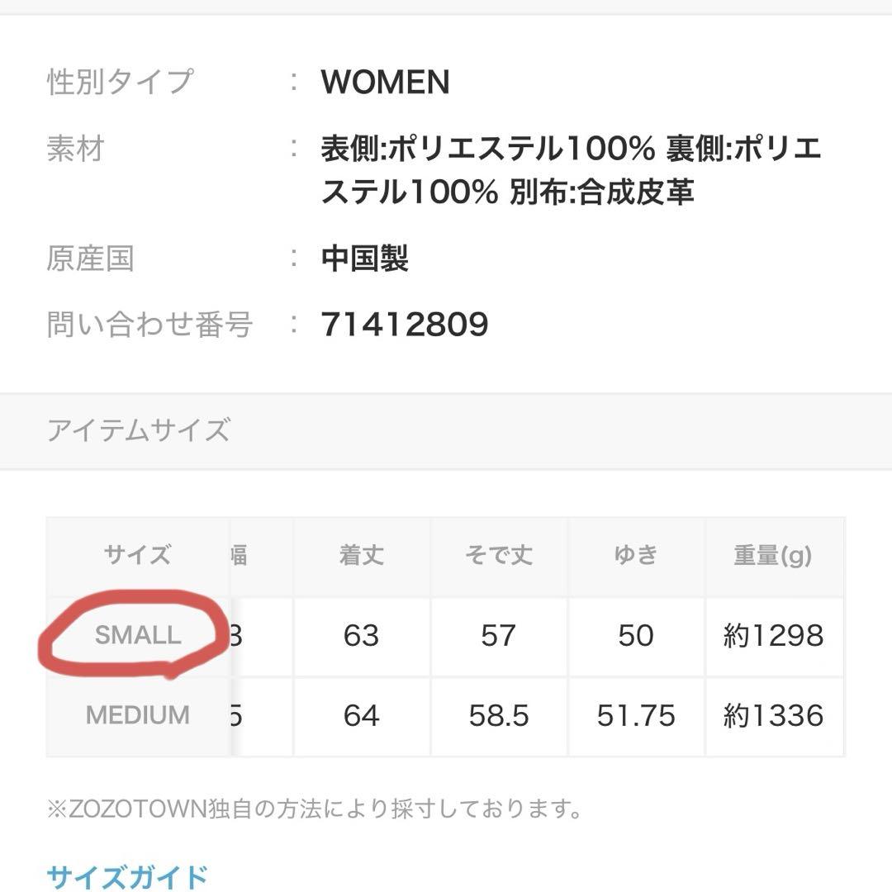
Task: Open the サイズガイド link
Action: coord(127,876)
